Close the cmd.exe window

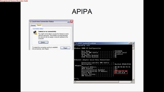(133, 43)
